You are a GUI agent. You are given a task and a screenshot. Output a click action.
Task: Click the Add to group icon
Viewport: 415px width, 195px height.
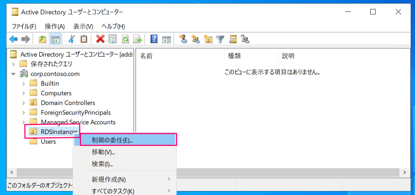point(245,39)
